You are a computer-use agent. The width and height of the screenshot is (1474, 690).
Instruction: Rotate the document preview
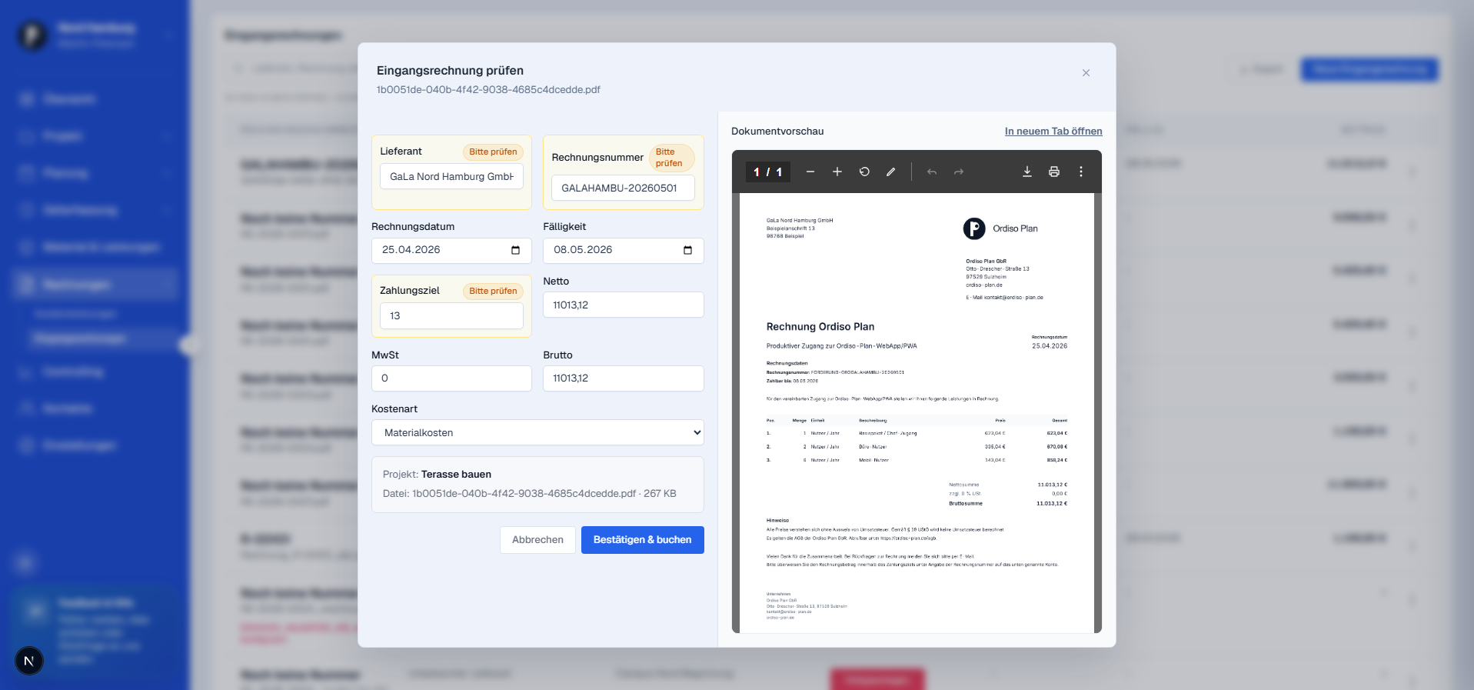[x=864, y=172]
